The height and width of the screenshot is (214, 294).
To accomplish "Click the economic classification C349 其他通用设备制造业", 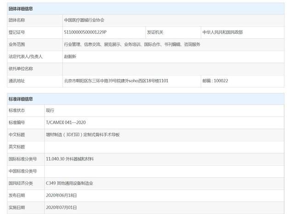I will coord(69,183).
